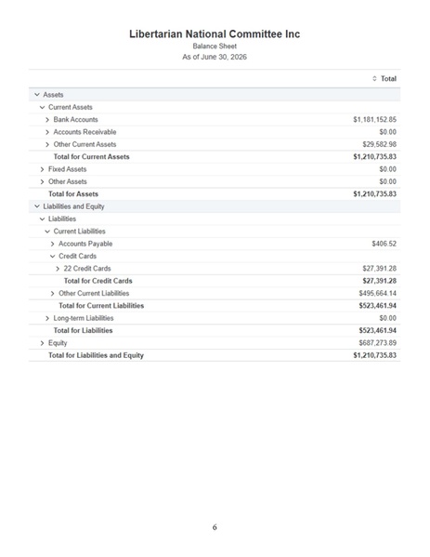Expand the Fixed Assets row
This screenshot has height=557, width=430.
(x=42, y=169)
